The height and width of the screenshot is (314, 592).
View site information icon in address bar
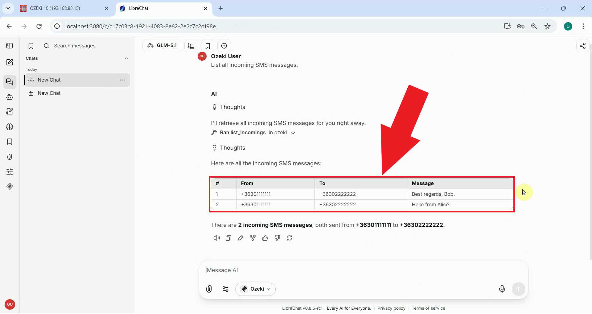[x=57, y=26]
